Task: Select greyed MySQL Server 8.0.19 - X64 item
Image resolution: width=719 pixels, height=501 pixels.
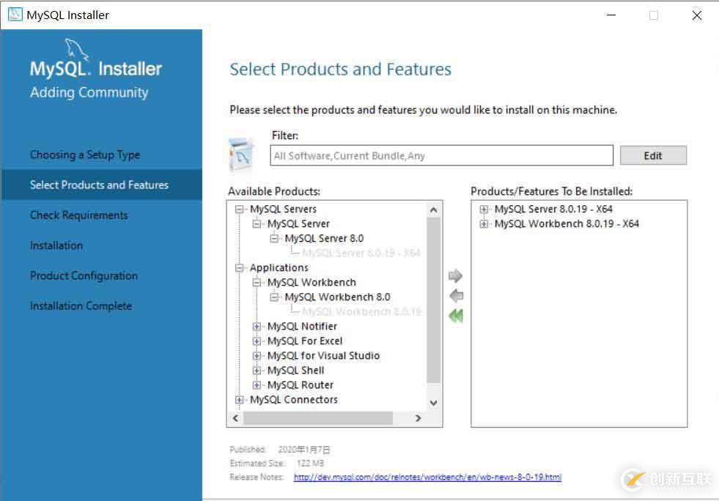Action: tap(361, 253)
